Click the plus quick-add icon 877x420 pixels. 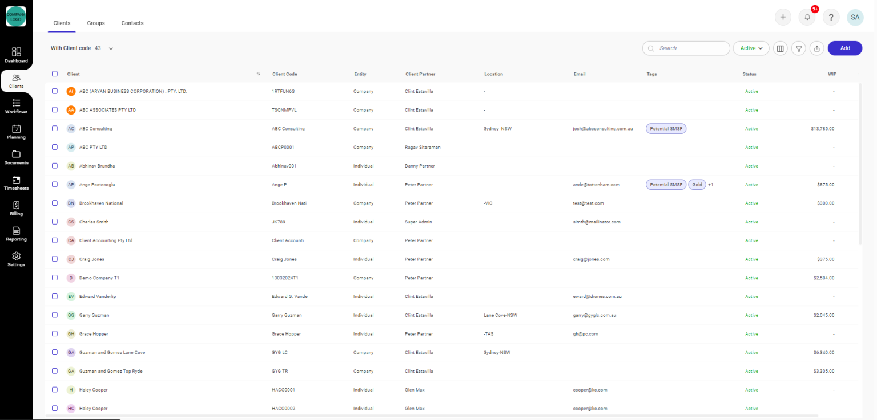[x=783, y=17]
